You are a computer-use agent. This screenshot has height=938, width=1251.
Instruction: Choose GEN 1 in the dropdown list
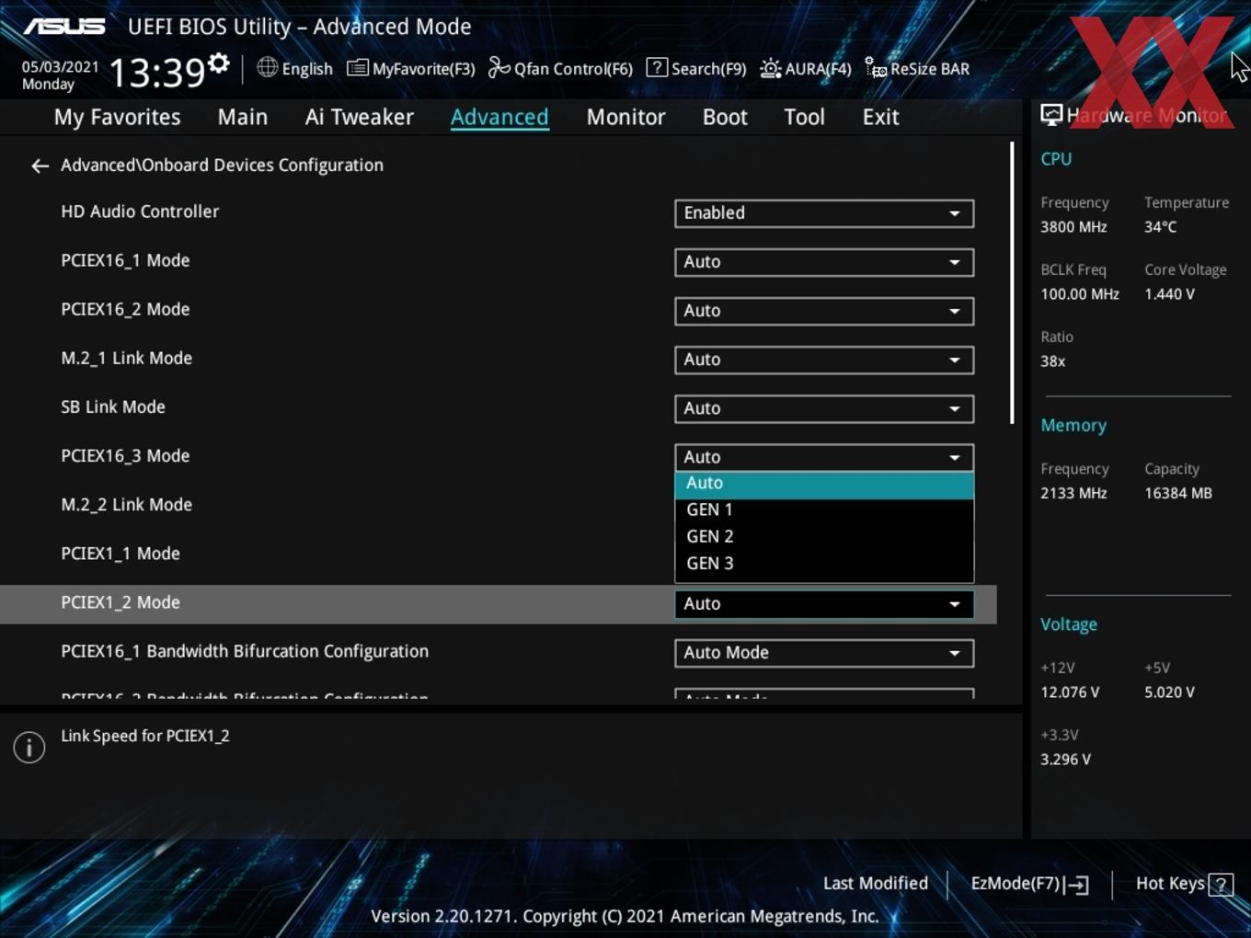pos(824,510)
